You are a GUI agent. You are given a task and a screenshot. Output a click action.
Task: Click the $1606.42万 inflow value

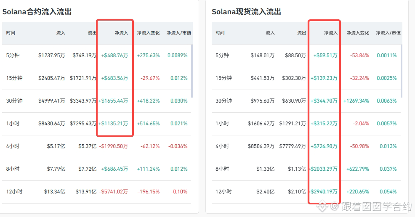pos(261,124)
